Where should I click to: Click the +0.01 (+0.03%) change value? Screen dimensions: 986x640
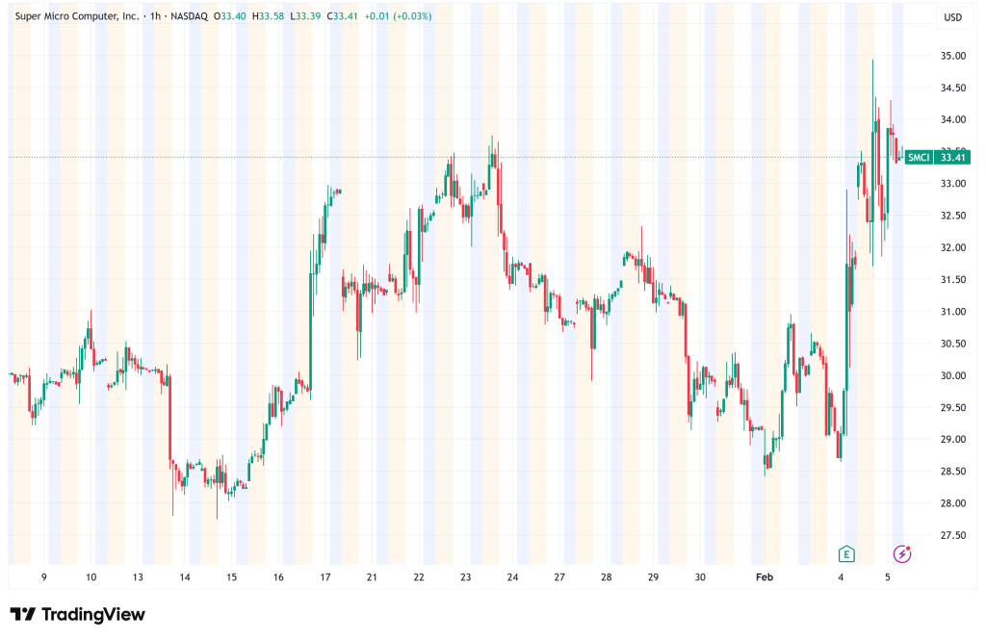tap(397, 16)
